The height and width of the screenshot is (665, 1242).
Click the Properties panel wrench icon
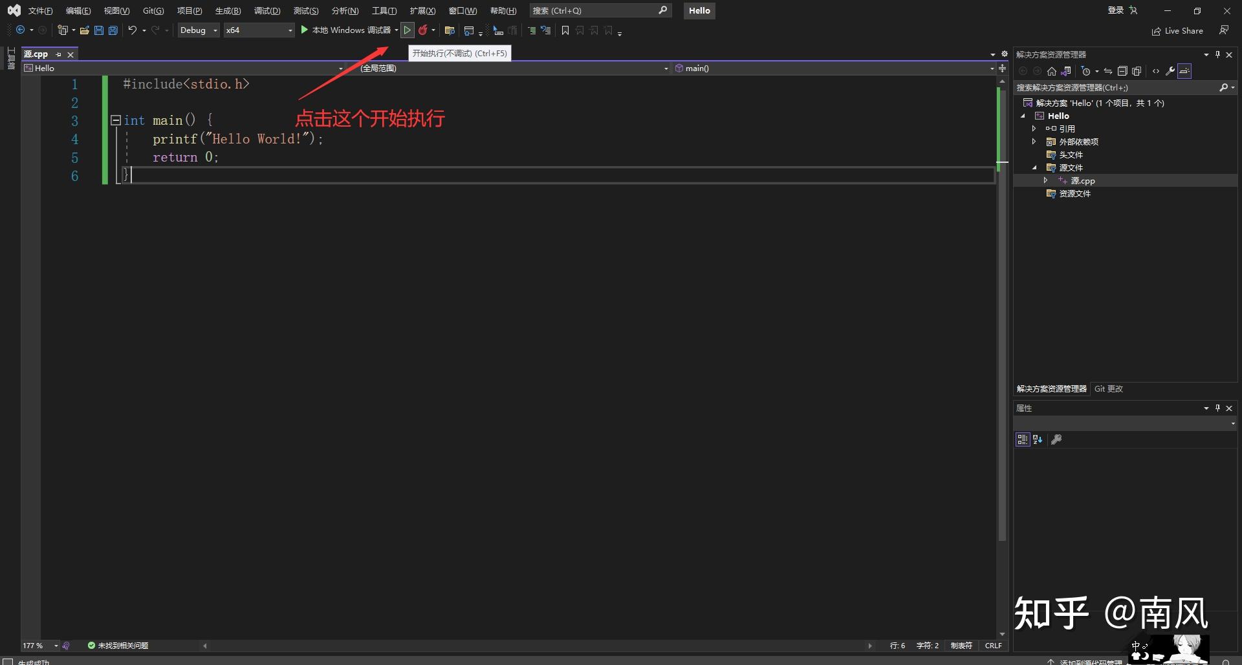[x=1057, y=439]
